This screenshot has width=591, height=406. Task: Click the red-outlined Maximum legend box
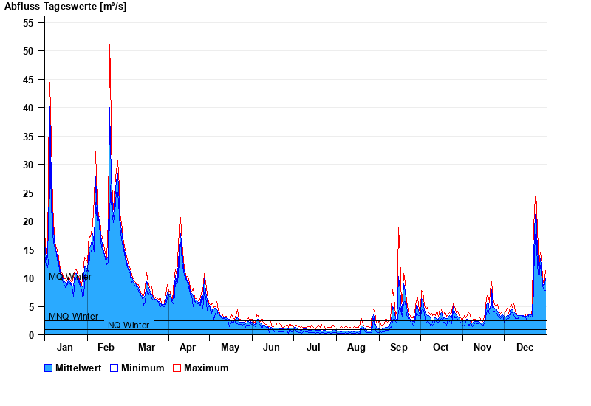pyautogui.click(x=177, y=368)
